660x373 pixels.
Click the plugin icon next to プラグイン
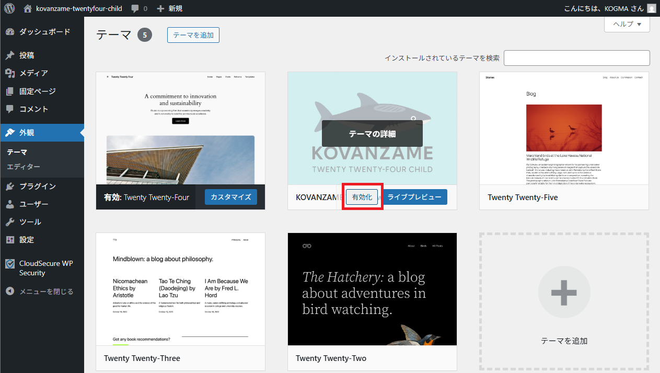tap(10, 186)
